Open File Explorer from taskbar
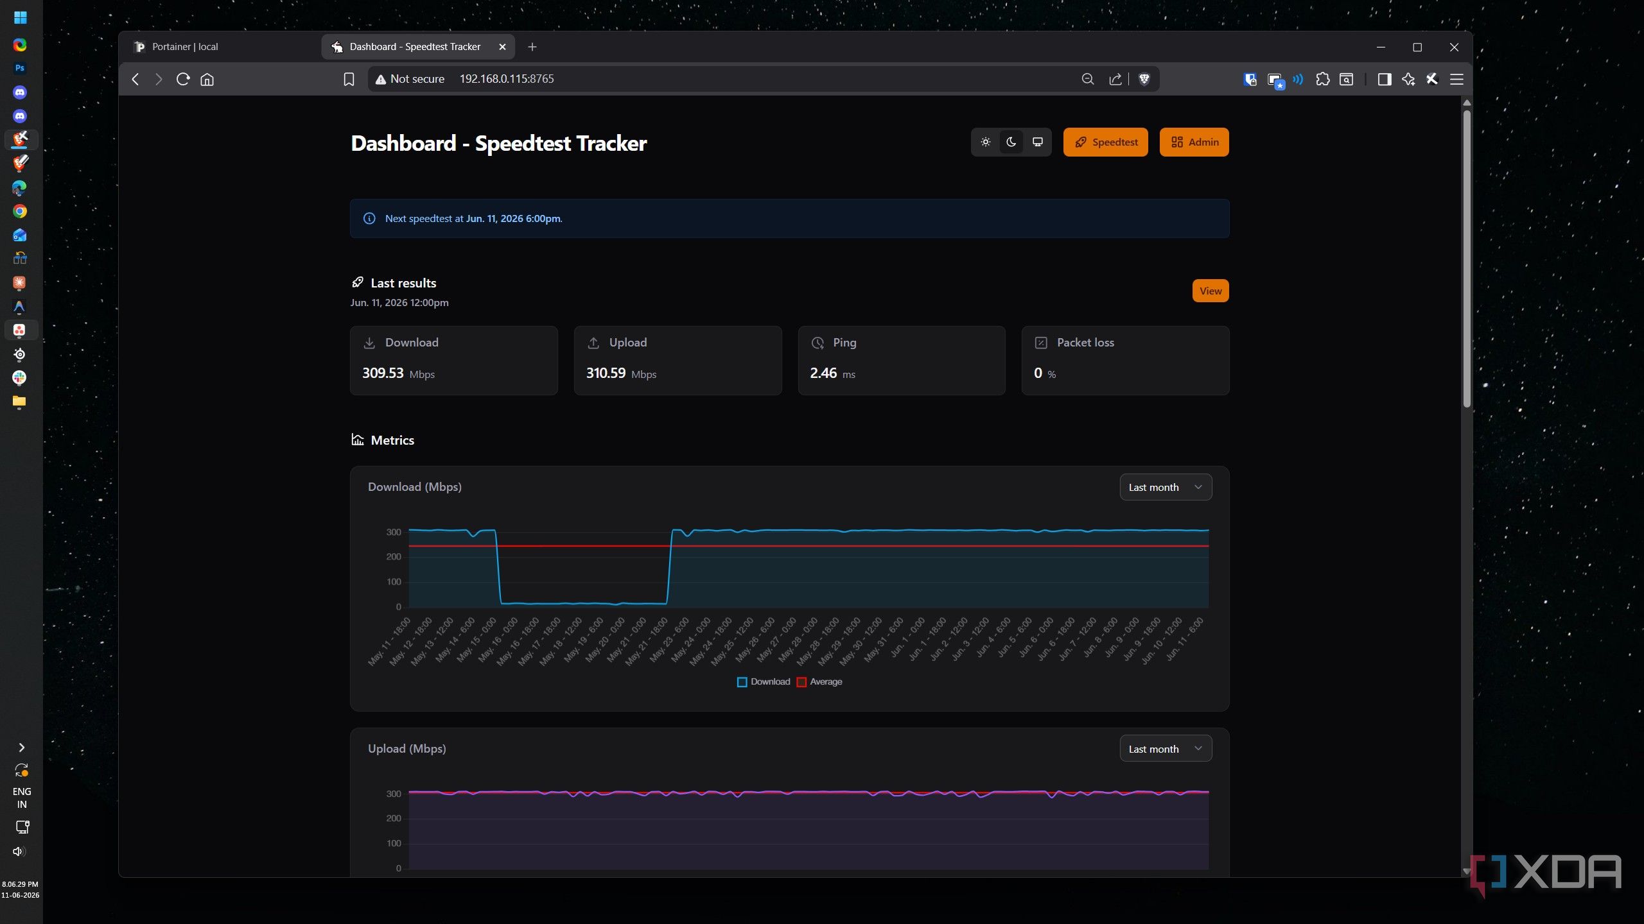The image size is (1644, 924). pyautogui.click(x=20, y=402)
